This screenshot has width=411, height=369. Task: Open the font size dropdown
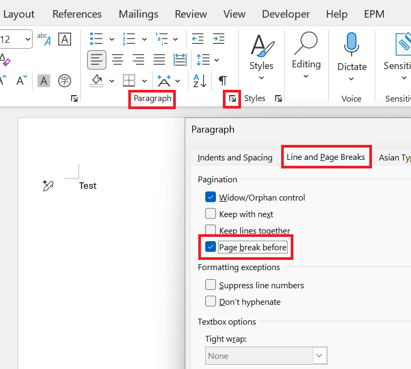[x=27, y=40]
